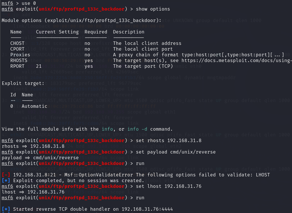The height and width of the screenshot is (213, 292).
Task: Click 'Exploit completed, but no session was created.'
Action: (x=78, y=180)
